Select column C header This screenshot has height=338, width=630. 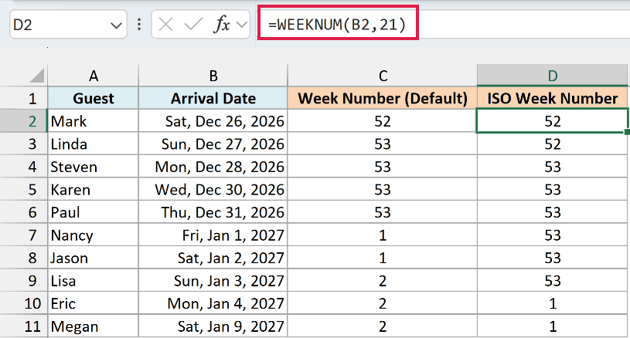click(x=383, y=76)
